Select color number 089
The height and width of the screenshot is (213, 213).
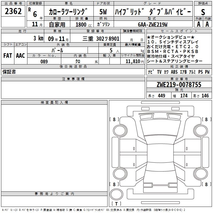click(x=44, y=62)
